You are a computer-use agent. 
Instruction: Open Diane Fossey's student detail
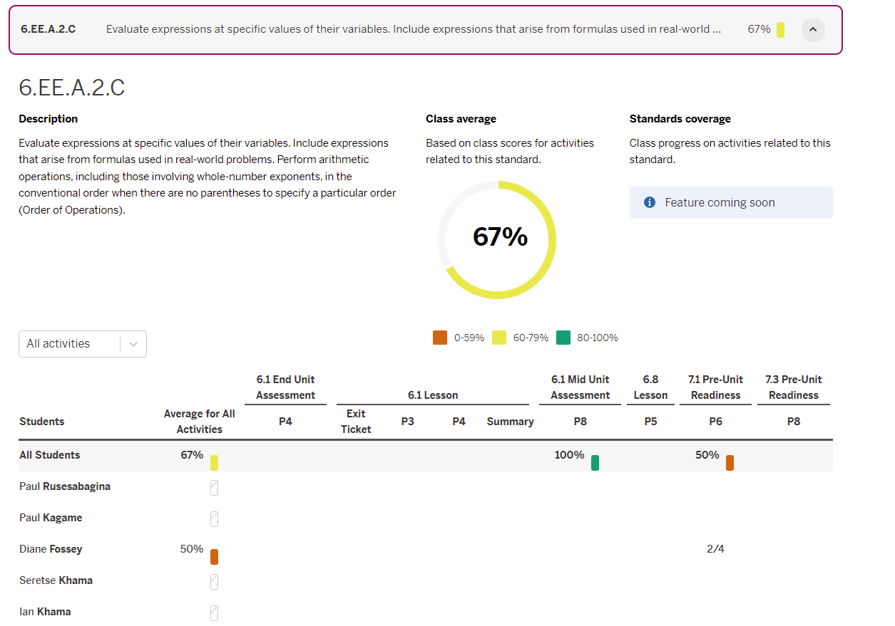[x=51, y=549]
